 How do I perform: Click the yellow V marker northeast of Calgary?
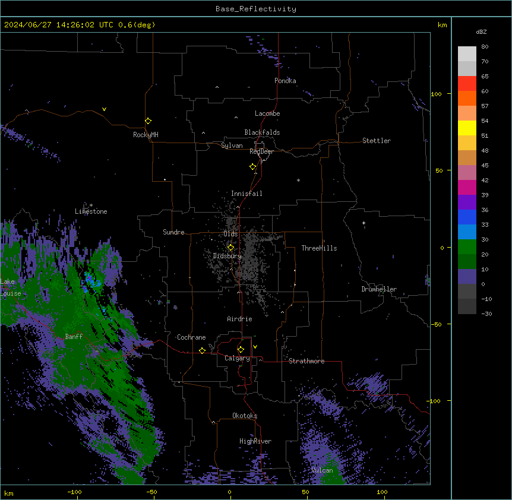pyautogui.click(x=255, y=347)
